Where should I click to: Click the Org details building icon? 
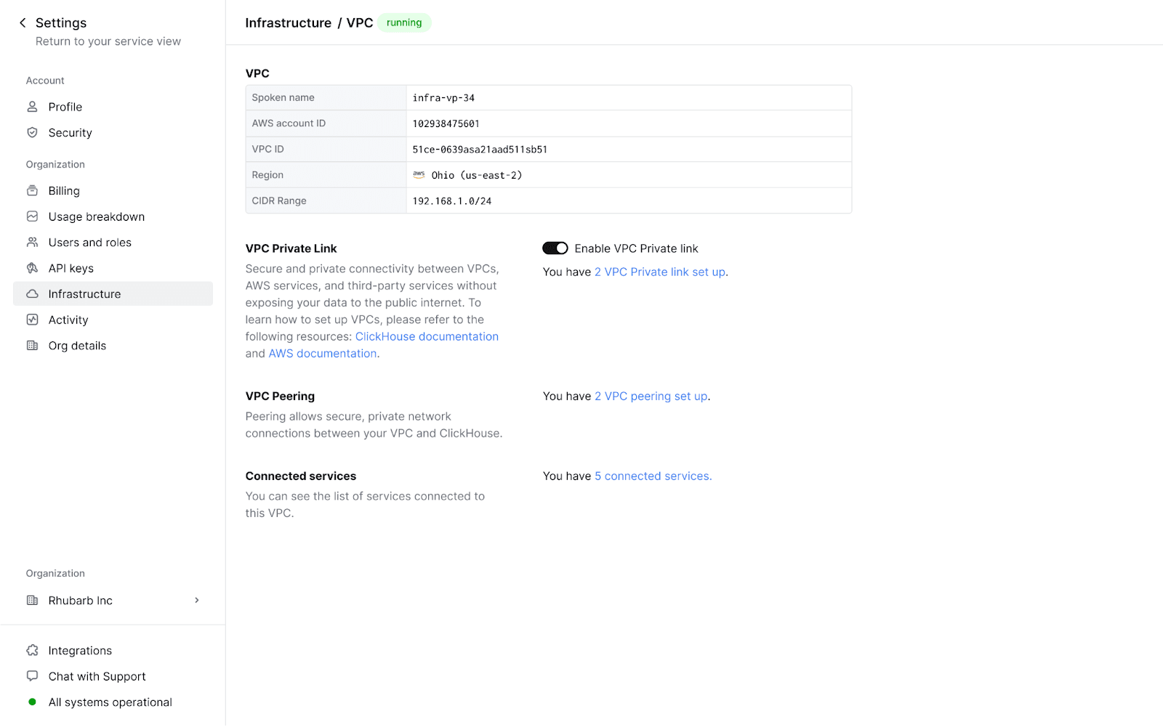click(32, 346)
